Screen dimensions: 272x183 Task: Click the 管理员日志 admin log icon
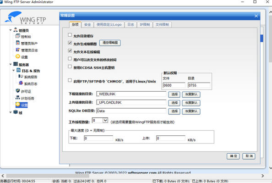coord(18,50)
